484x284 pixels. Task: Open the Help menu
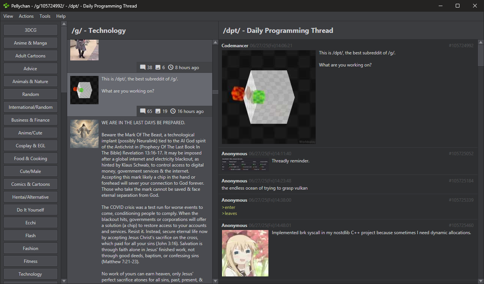(61, 16)
